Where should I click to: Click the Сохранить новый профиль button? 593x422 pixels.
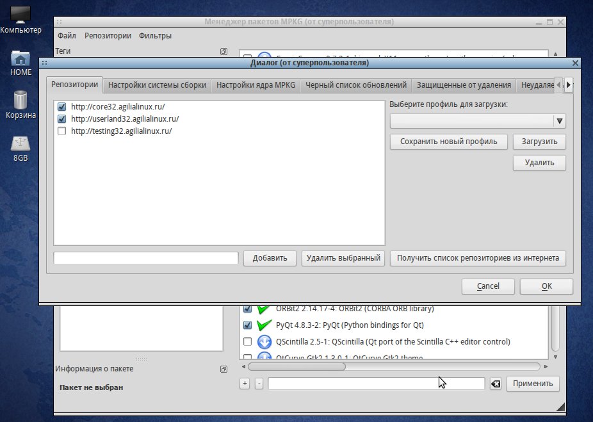pos(448,142)
